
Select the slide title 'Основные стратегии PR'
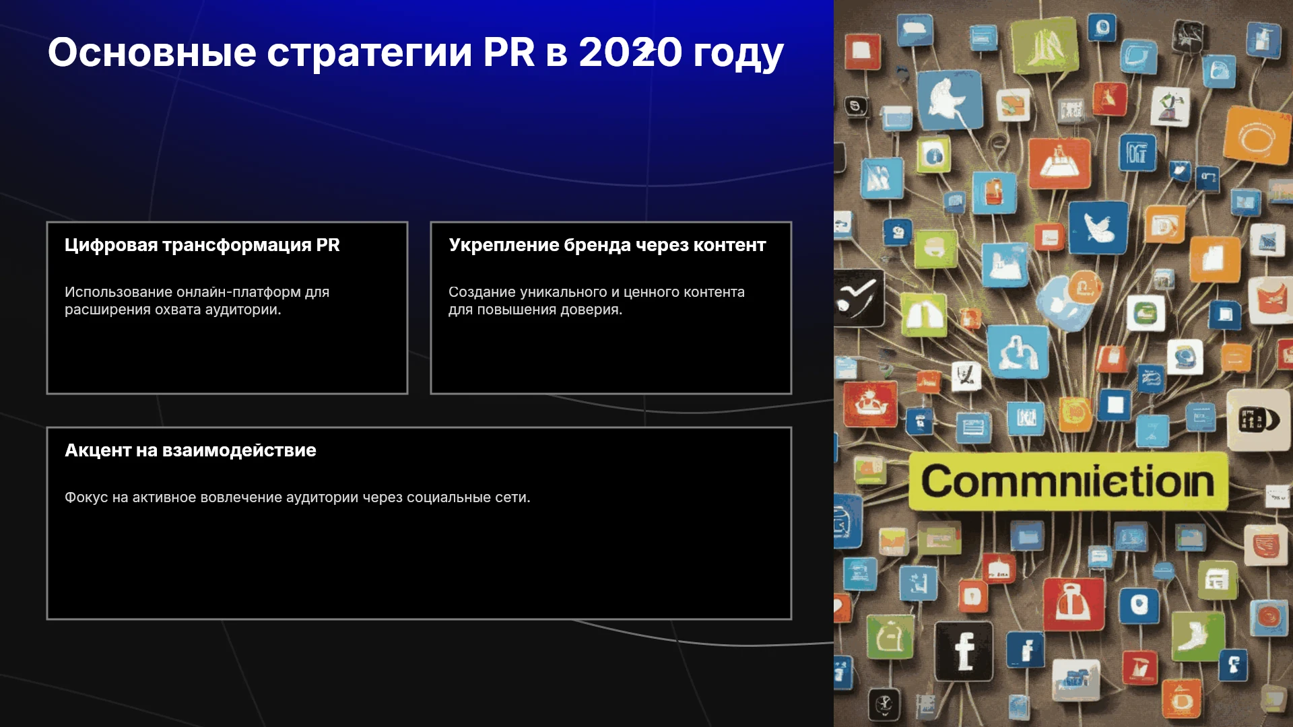pyautogui.click(x=291, y=53)
